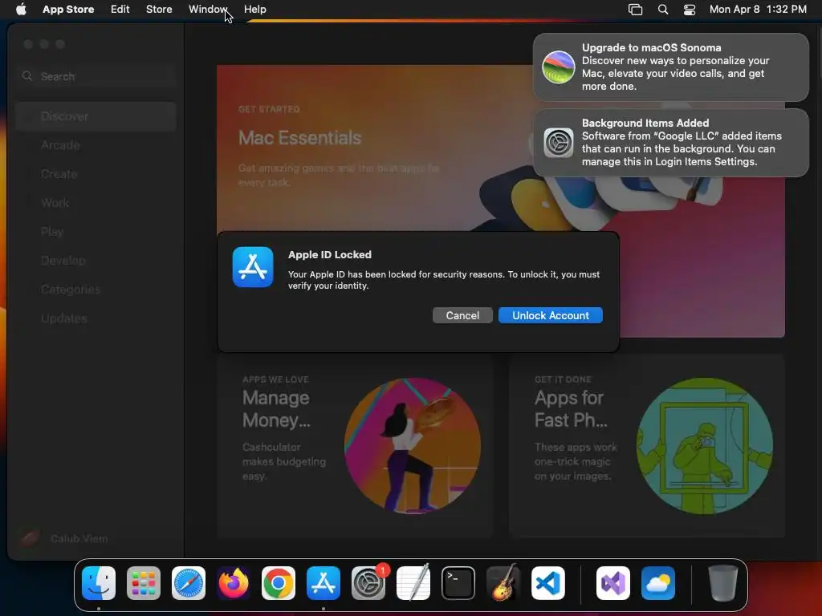
Task: Open the Upgrade to macOS Sonoma notification
Action: (670, 67)
